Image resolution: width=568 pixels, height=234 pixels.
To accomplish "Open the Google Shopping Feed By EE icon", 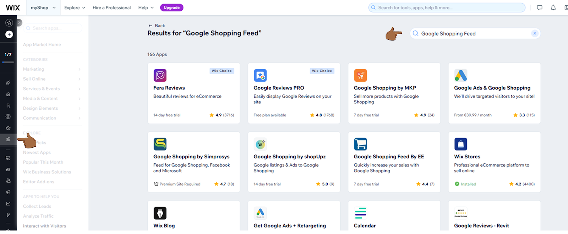I will pyautogui.click(x=360, y=144).
